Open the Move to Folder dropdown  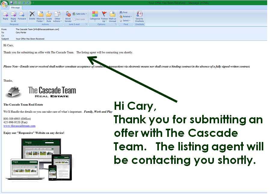click(40, 16)
